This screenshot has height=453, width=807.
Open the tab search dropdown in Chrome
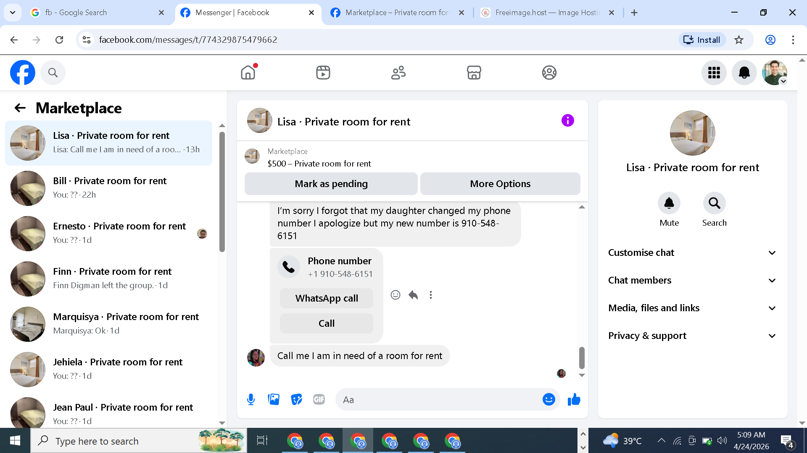[x=13, y=13]
